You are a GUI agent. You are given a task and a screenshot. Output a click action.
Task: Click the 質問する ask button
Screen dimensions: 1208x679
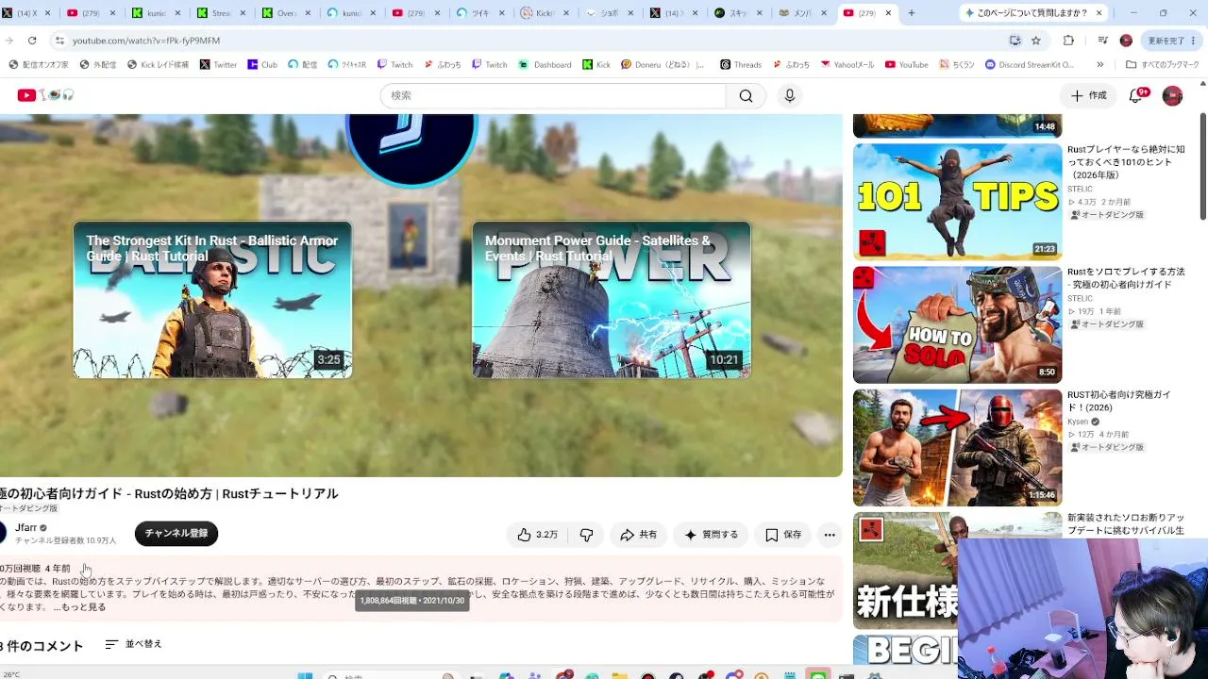[712, 535]
